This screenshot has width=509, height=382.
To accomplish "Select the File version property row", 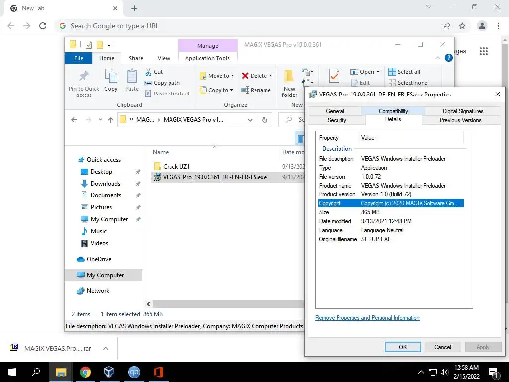I will [391, 177].
